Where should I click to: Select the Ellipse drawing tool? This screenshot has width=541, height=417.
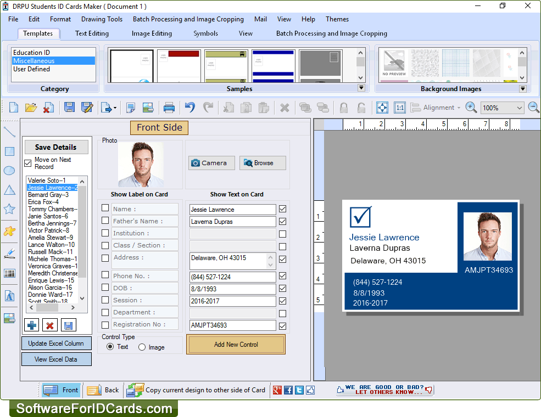click(9, 171)
